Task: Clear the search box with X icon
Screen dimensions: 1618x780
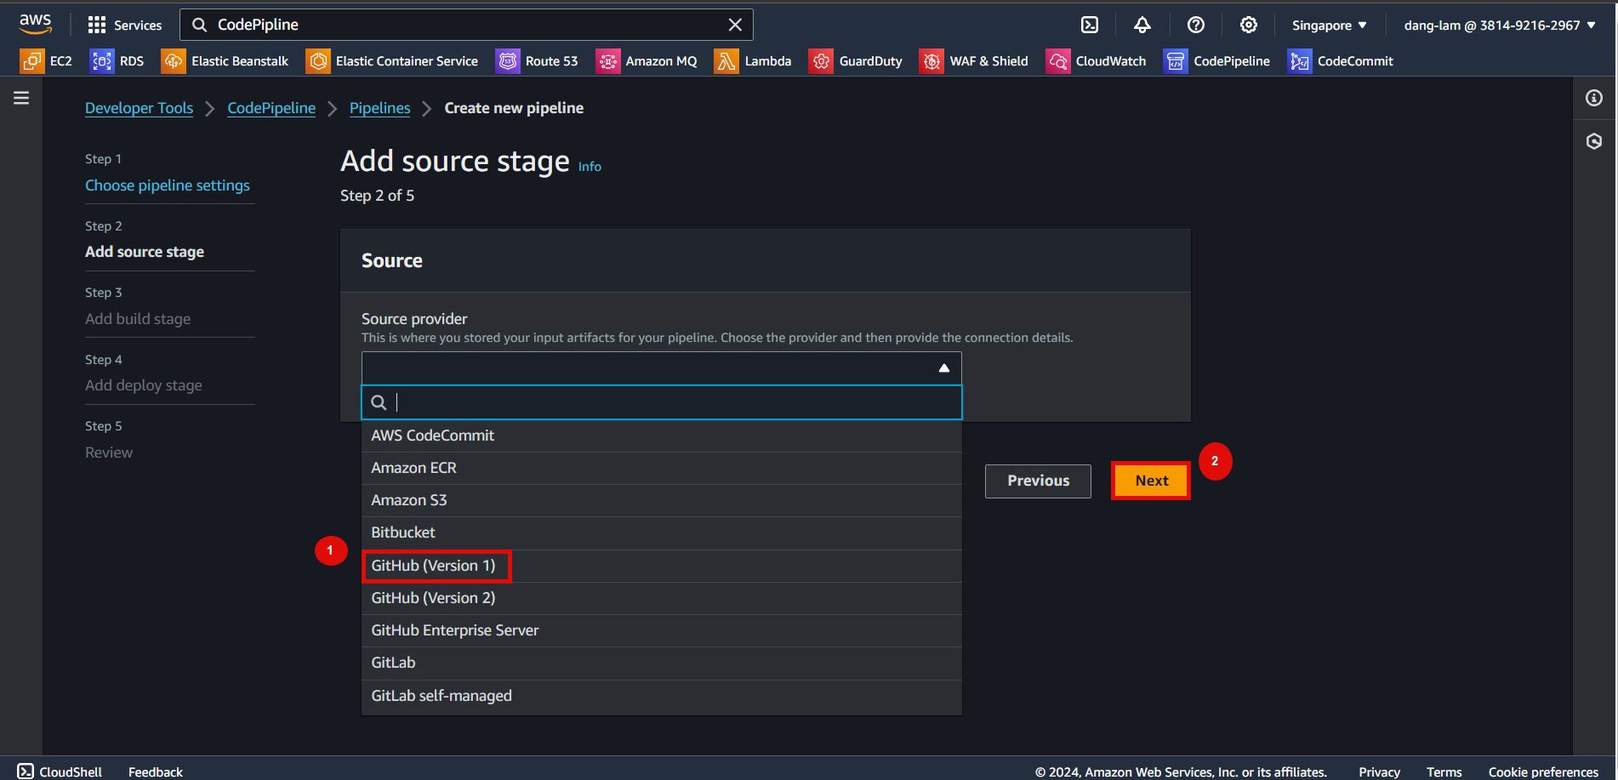Action: click(735, 25)
